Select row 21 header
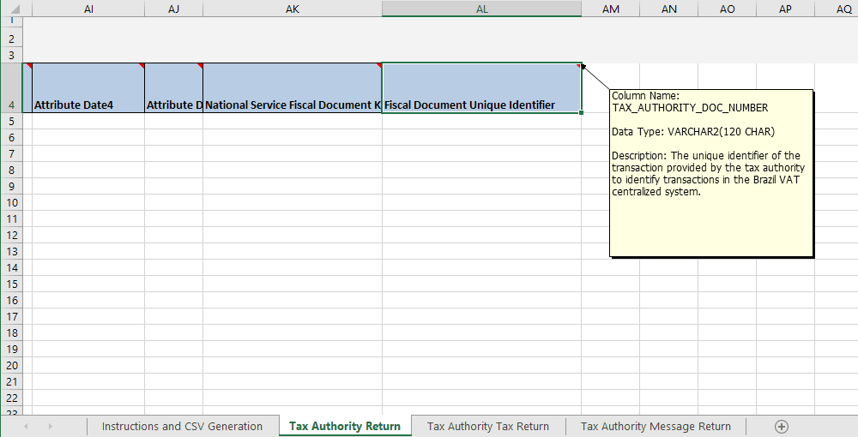 pyautogui.click(x=11, y=382)
